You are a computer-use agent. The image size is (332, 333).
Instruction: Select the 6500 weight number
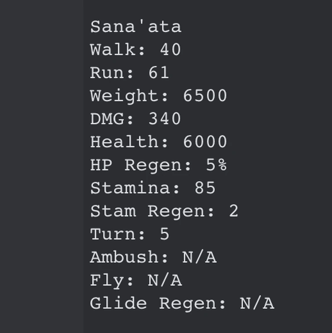[x=205, y=96]
